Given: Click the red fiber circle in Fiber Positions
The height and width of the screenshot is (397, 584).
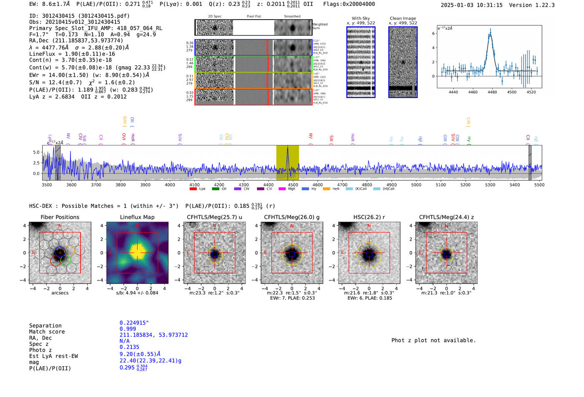Looking at the screenshot, I should point(55,261).
